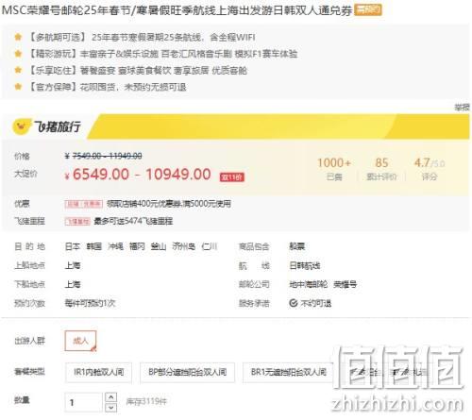Click the 举报 report link
472x420 pixels.
[462, 108]
